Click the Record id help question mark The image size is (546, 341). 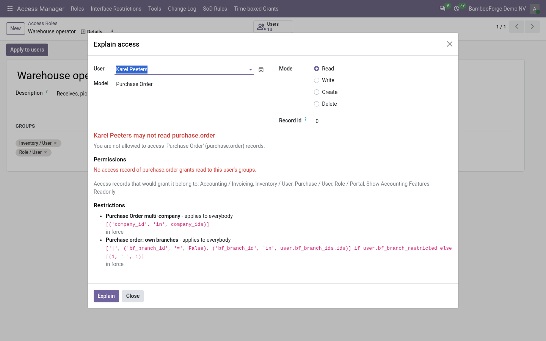point(306,119)
